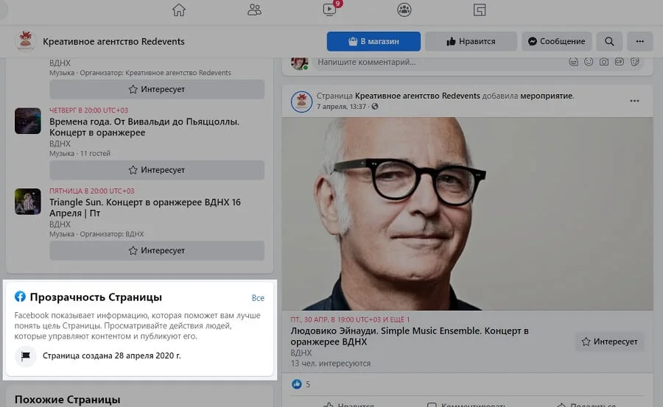Click the search magnifier on the page header
Viewport: 663px width, 407px height.
[608, 41]
